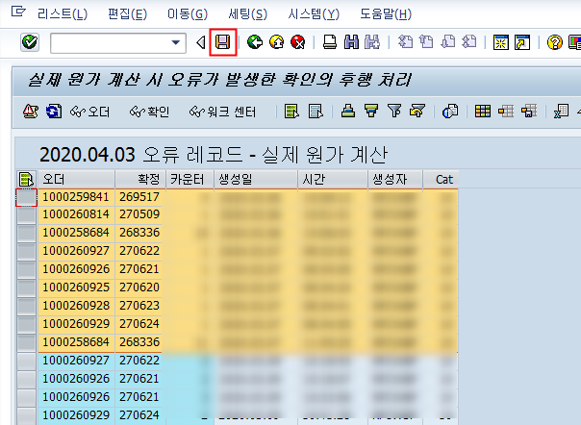Open the 도움말(H) menu
Image resolution: width=581 pixels, height=425 pixels.
tap(386, 14)
